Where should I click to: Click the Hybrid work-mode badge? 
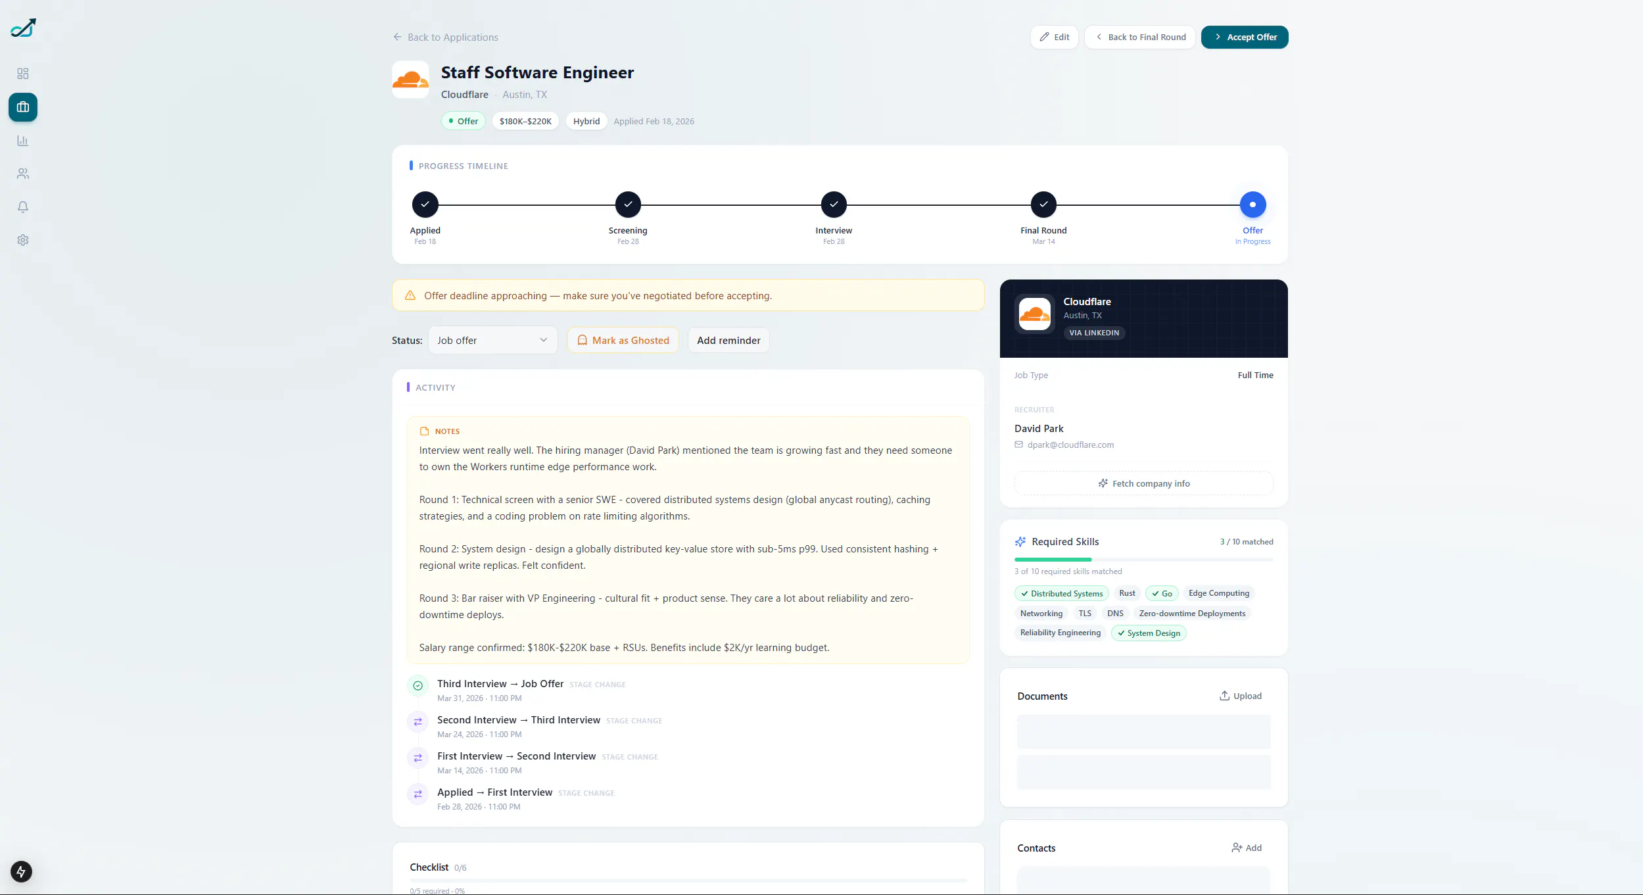pyautogui.click(x=586, y=121)
